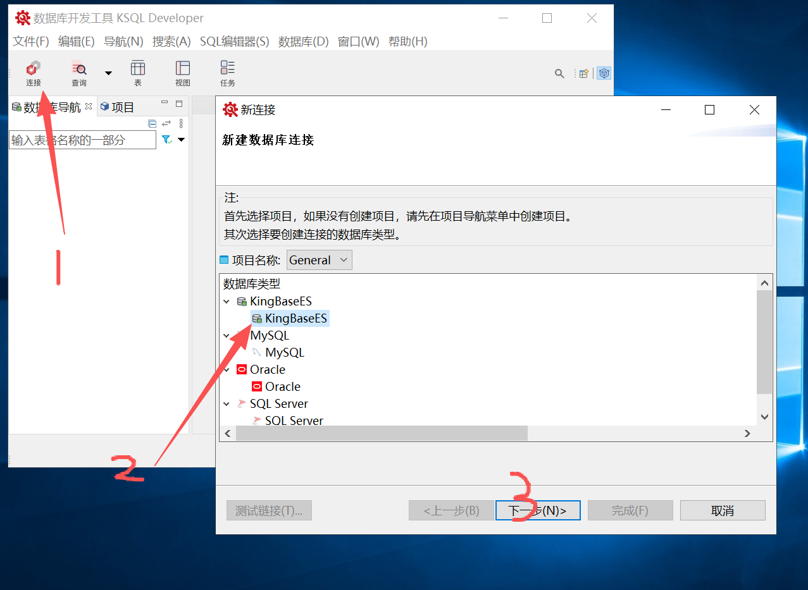Open the view menu via vertical dots icon

[181, 123]
